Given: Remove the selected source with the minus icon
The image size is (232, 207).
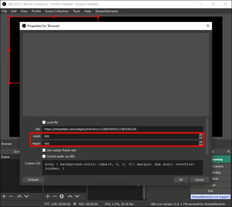Looking at the screenshot, I should (54, 196).
